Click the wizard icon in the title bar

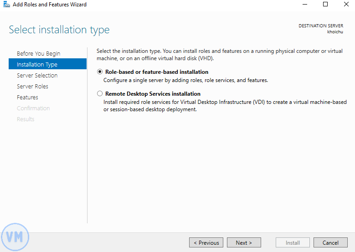(x=6, y=5)
